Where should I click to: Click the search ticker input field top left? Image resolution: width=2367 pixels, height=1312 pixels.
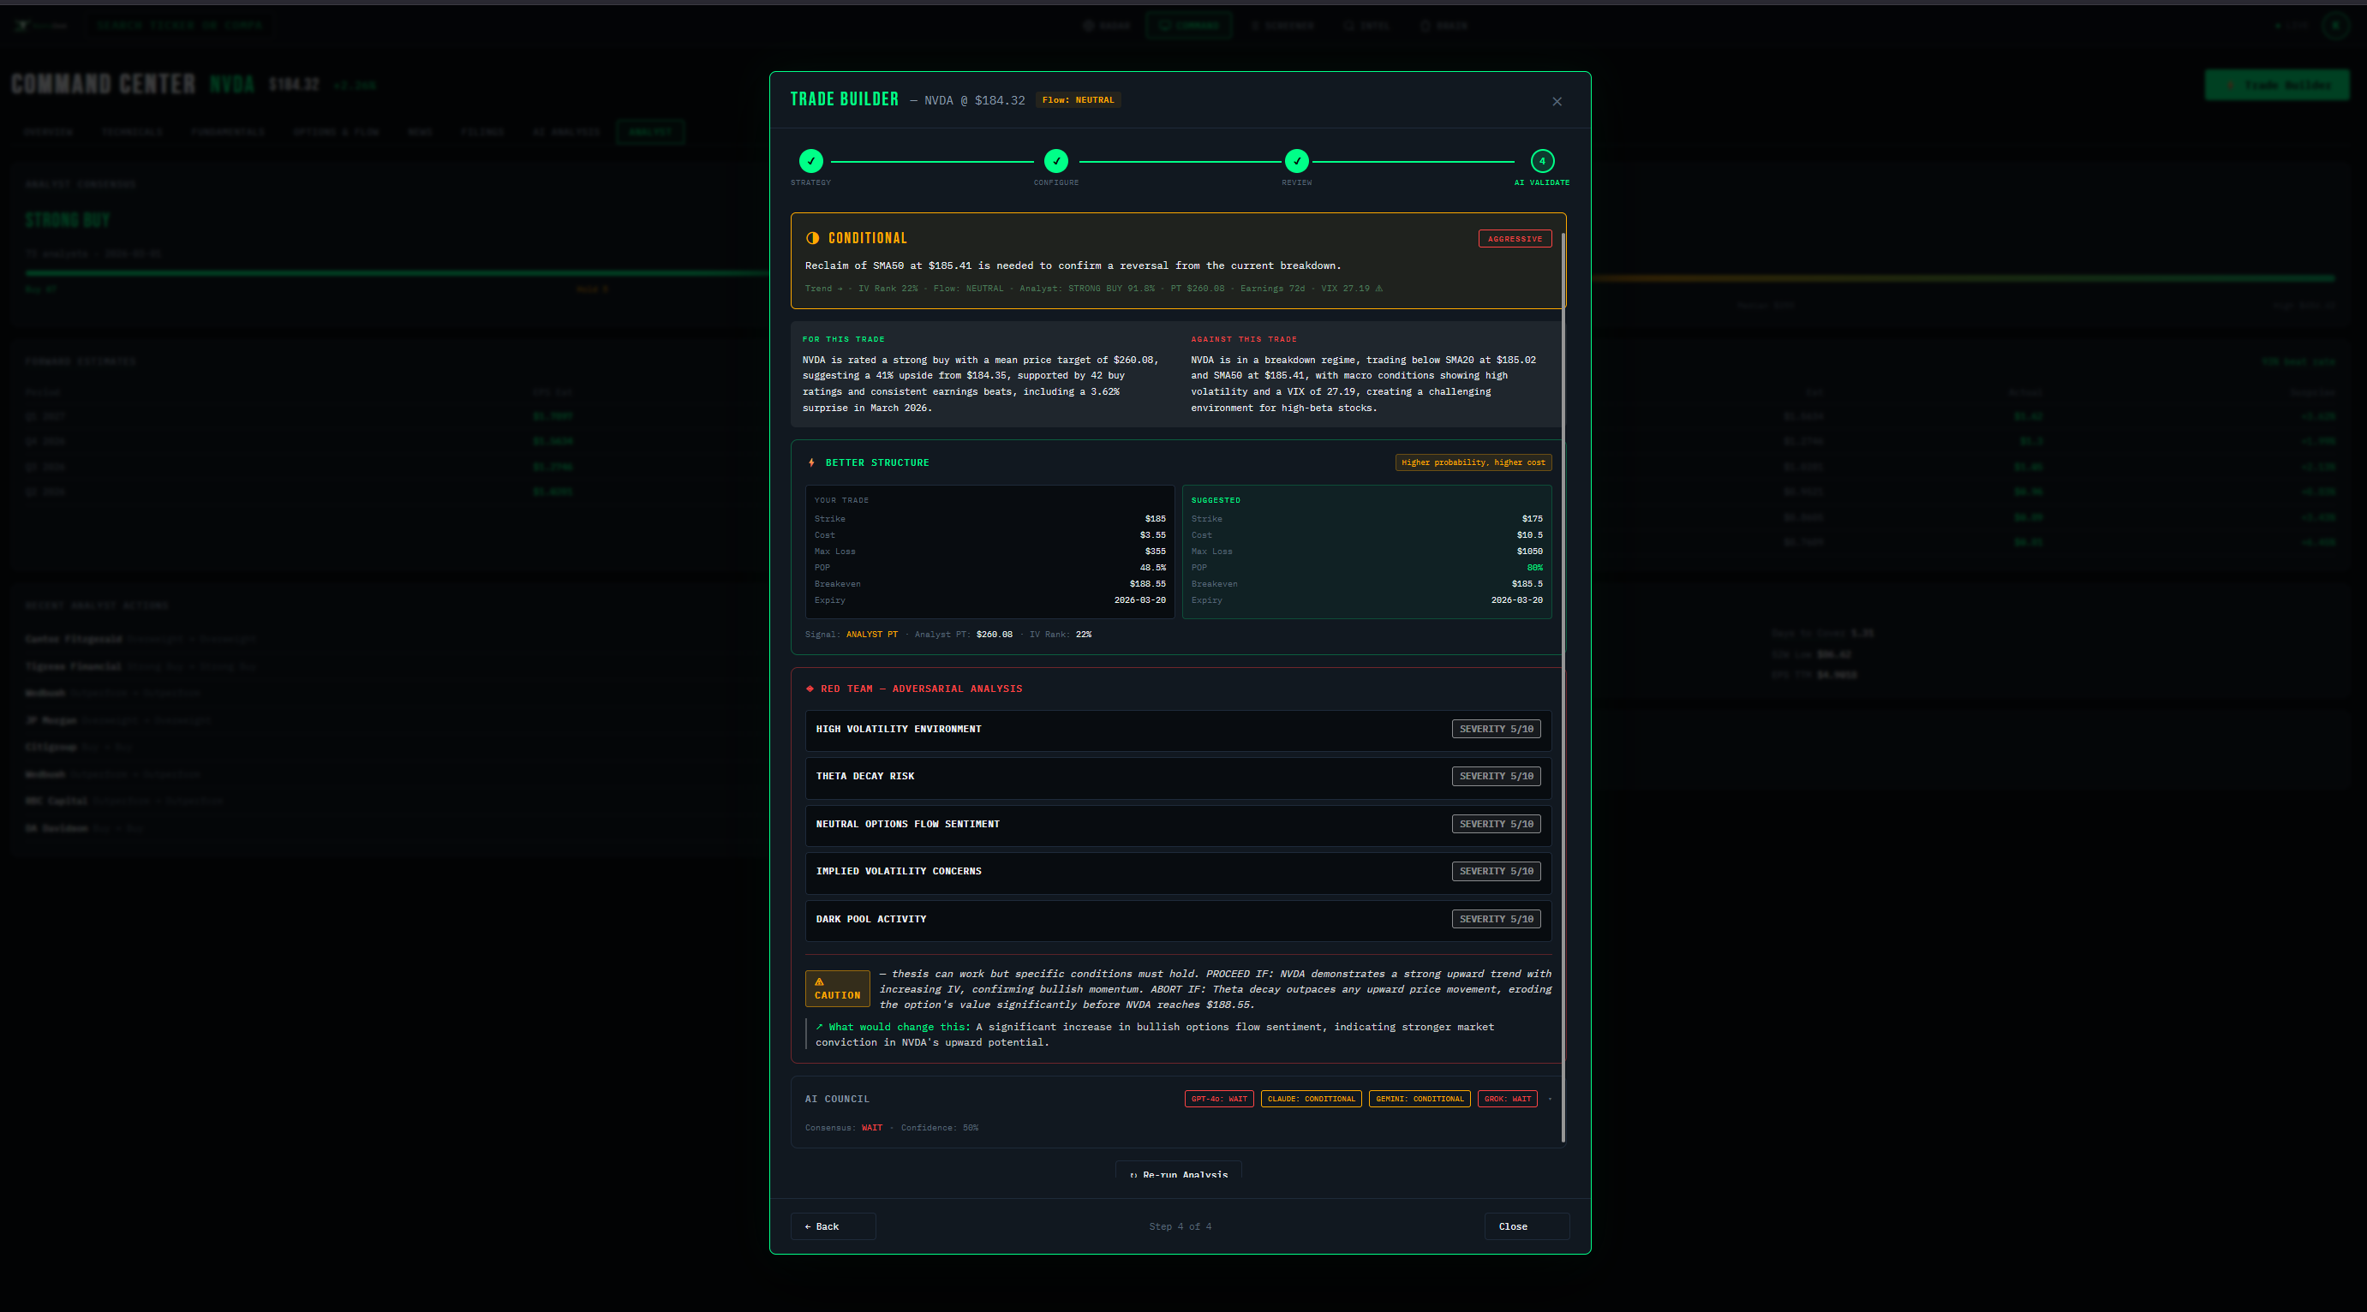178,25
